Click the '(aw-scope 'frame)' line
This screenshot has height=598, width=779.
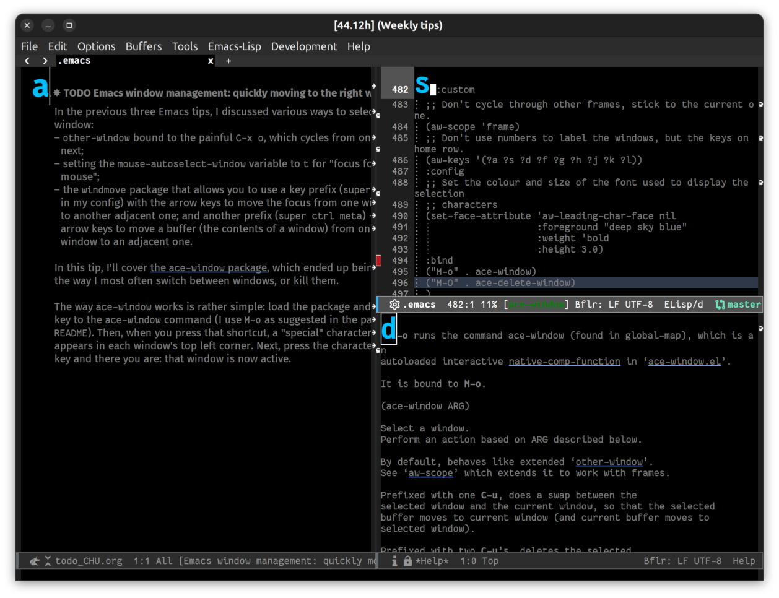[x=472, y=127]
